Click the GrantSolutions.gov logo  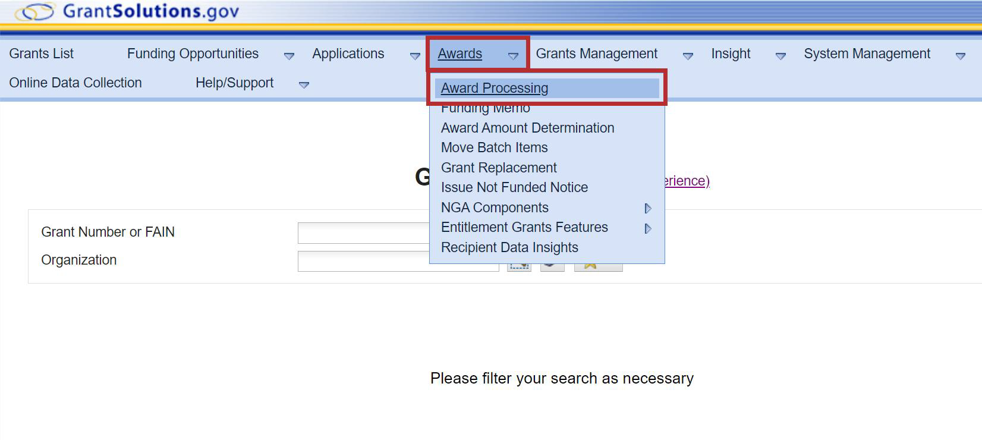(x=128, y=11)
